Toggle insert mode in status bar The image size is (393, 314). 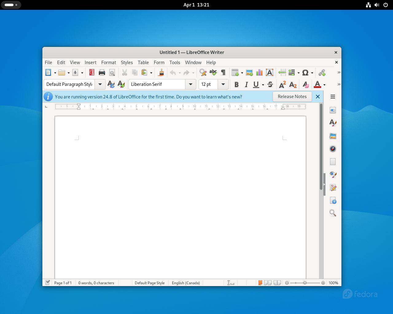click(231, 283)
